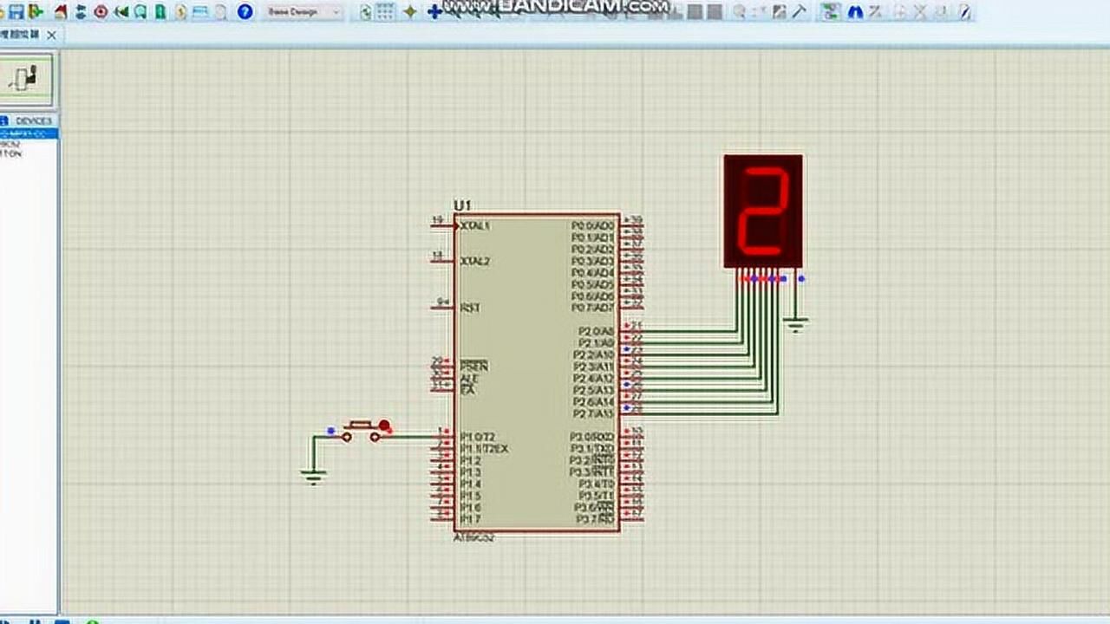Click the blue plus pan icon

(x=434, y=12)
